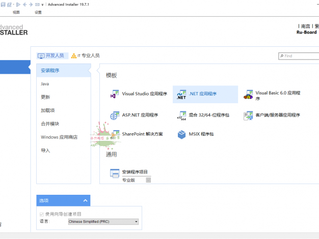Image resolution: width=319 pixels, height=239 pixels.
Task: Click the SharePoint solution icon
Action: click(115, 134)
